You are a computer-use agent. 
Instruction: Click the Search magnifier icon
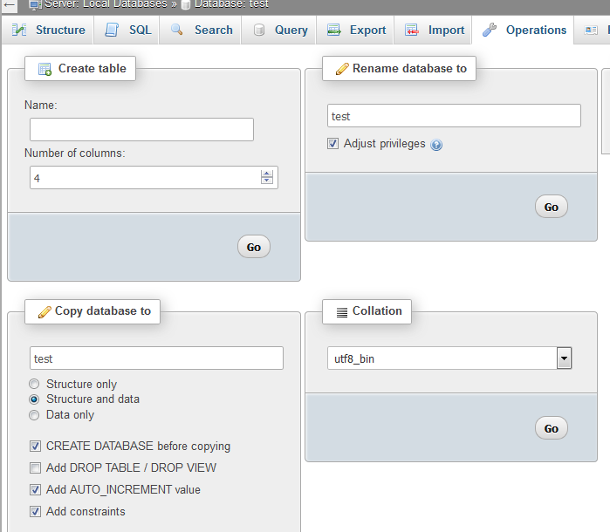pyautogui.click(x=177, y=30)
